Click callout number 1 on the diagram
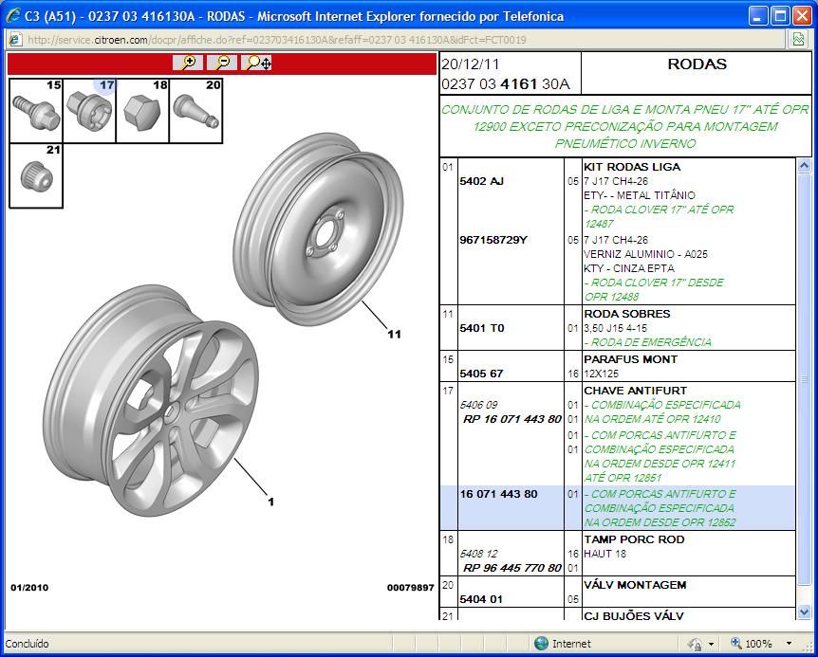Viewport: 818px width, 657px height. [x=270, y=502]
